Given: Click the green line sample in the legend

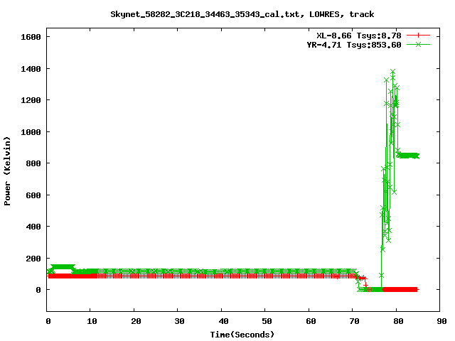Looking at the screenshot, I should pos(418,44).
